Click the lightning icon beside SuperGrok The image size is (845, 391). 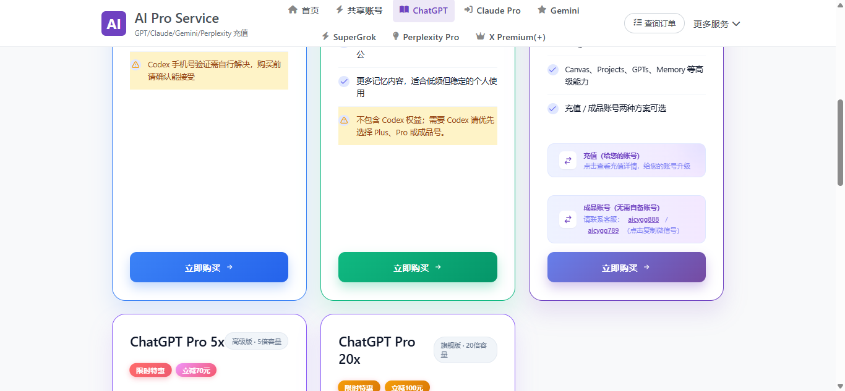pos(325,36)
